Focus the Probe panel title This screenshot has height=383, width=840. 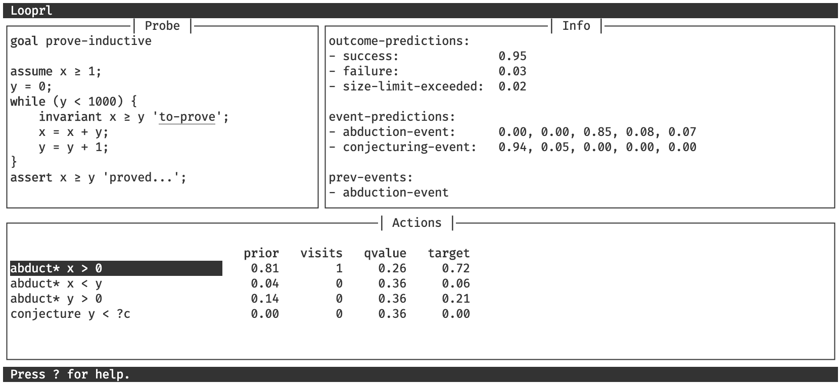(x=162, y=26)
